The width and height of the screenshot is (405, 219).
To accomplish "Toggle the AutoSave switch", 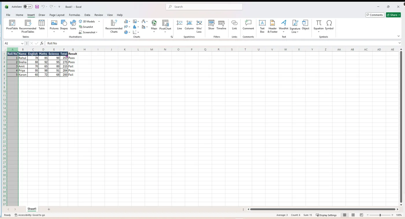I will click(28, 7).
